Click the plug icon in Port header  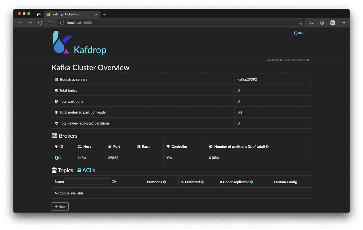point(110,147)
